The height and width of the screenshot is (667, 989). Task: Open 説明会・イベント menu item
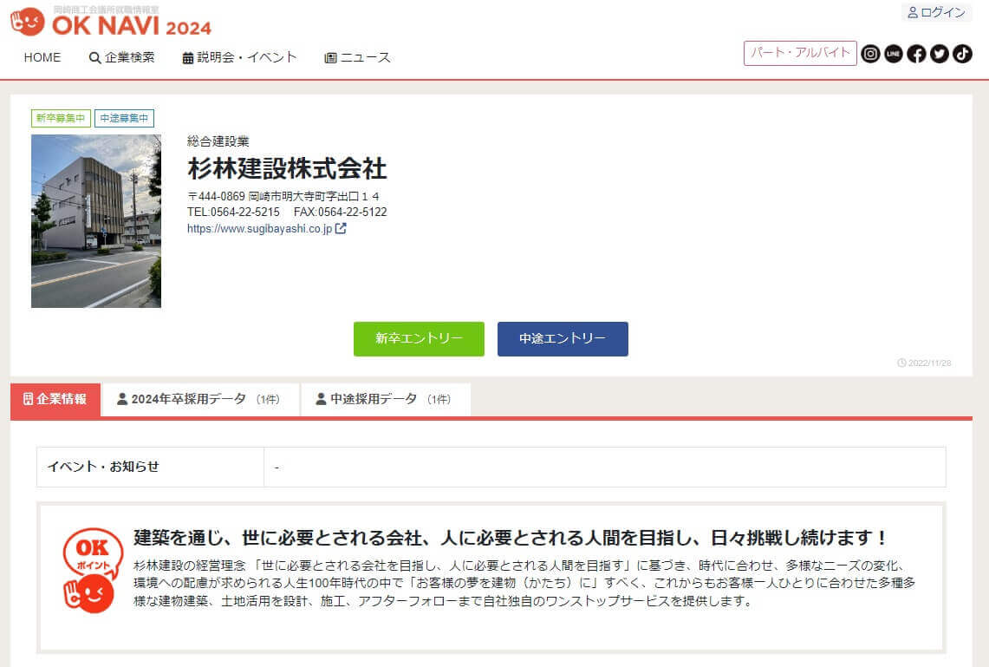coord(239,57)
